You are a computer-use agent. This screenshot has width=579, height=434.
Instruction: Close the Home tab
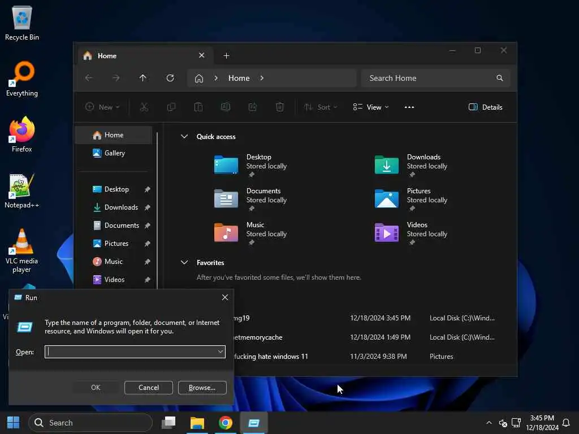click(202, 55)
